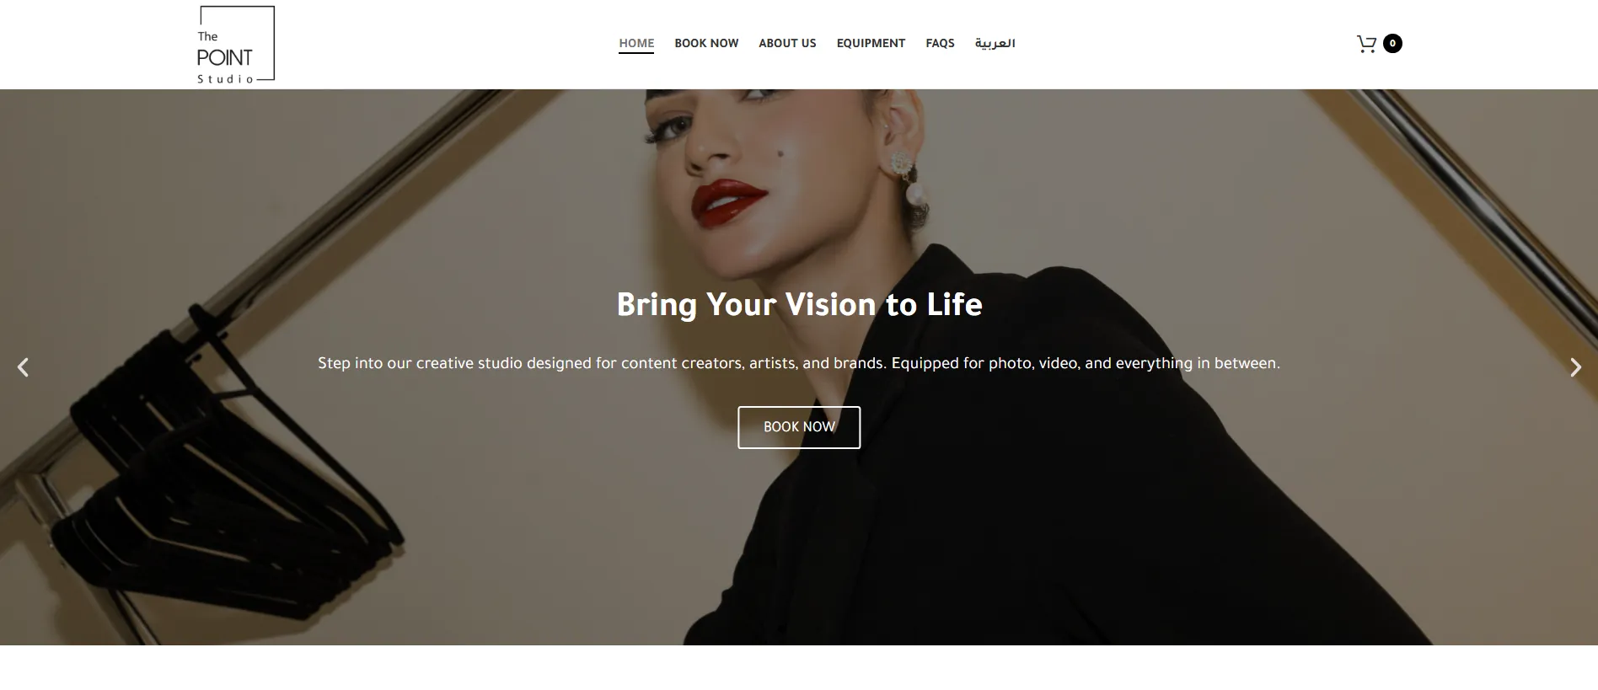Open the shopping cart icon

click(x=1366, y=44)
